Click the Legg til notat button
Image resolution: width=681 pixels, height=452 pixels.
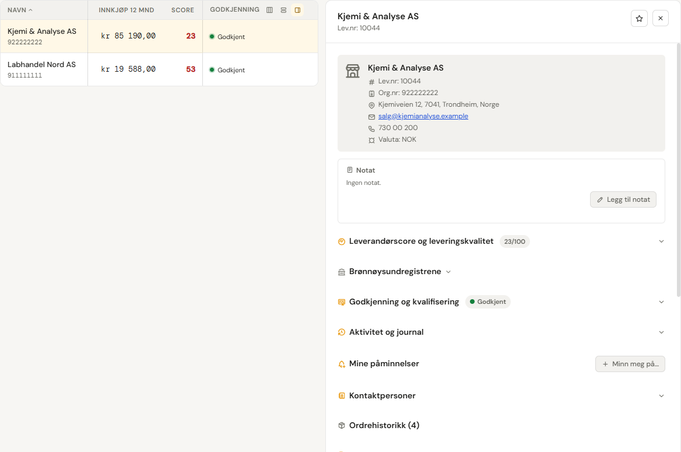pyautogui.click(x=623, y=199)
